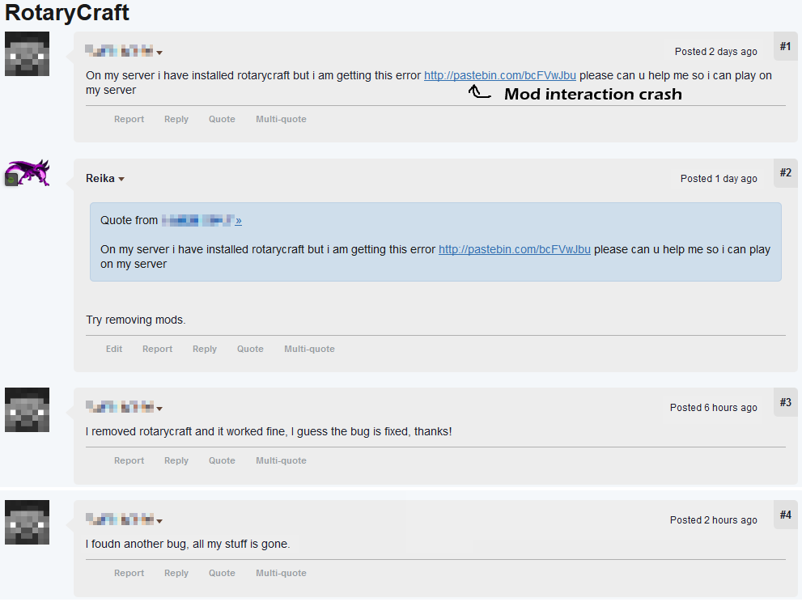The image size is (802, 602).
Task: Click the RotaryCraft thread title
Action: (x=67, y=13)
